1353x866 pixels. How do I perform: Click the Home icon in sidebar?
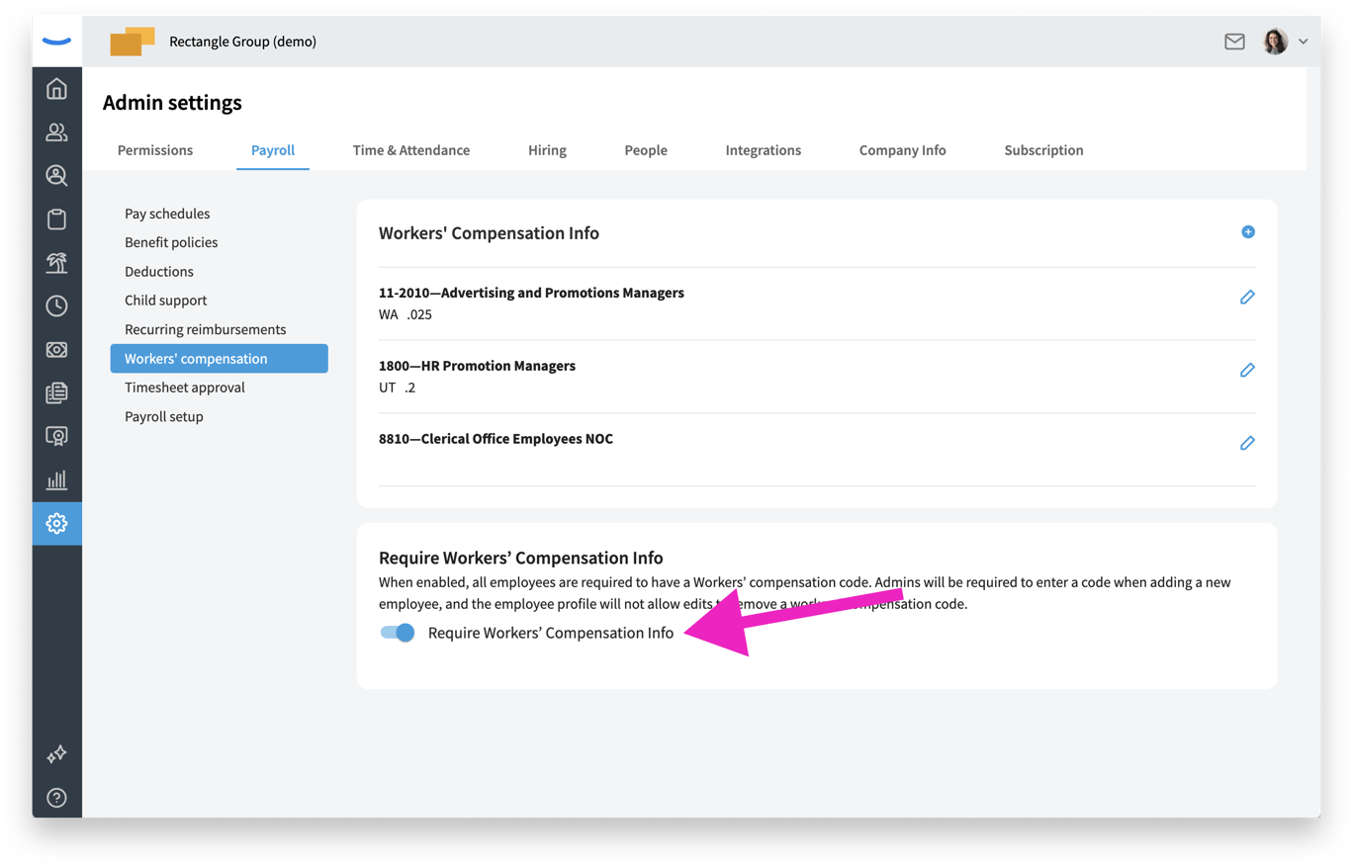tap(56, 89)
